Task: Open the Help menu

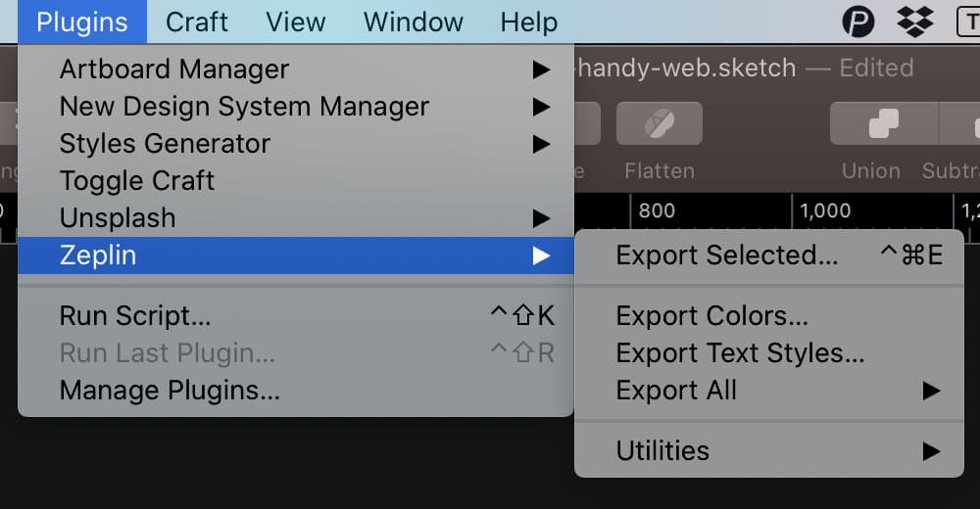Action: click(529, 22)
